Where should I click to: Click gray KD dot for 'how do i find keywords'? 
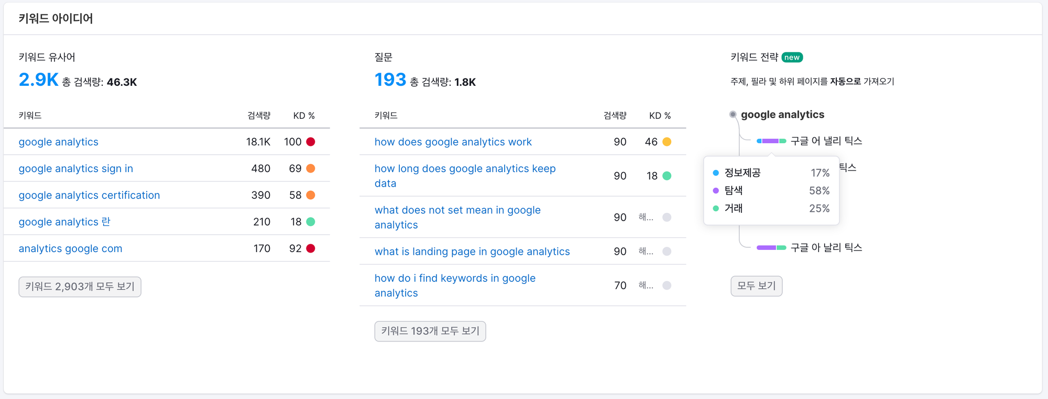(667, 286)
